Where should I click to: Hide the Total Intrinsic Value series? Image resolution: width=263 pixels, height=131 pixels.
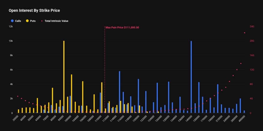[x=56, y=21]
